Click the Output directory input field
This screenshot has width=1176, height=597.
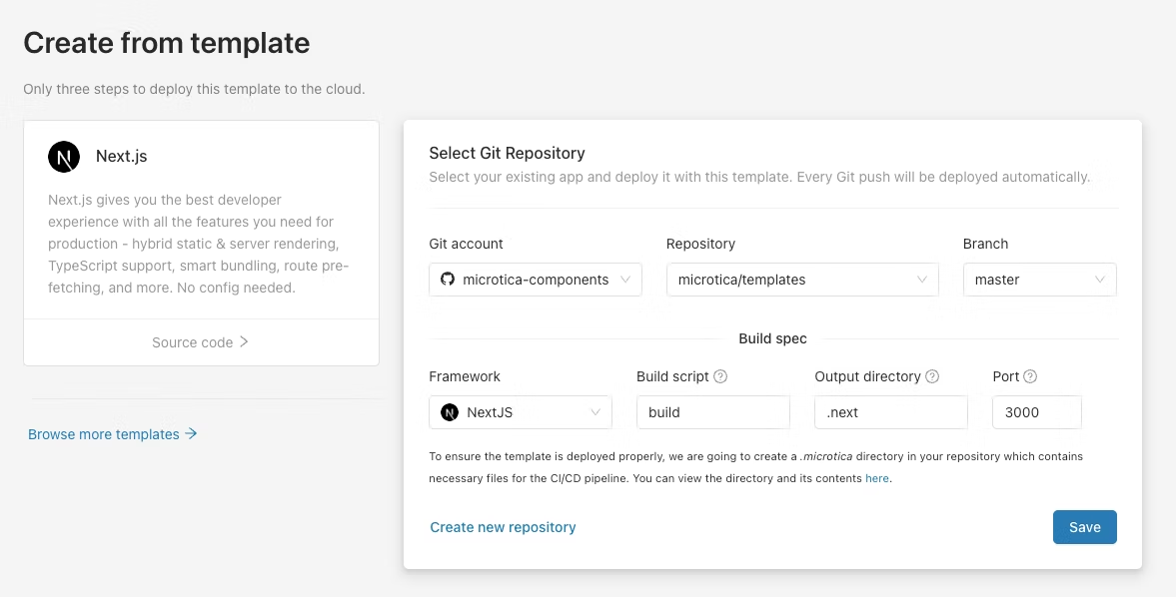tap(891, 412)
